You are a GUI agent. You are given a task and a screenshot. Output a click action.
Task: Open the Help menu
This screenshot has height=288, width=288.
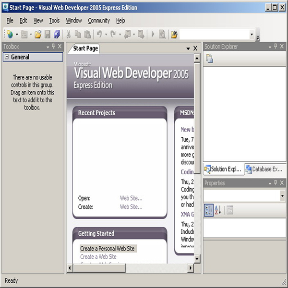point(120,21)
